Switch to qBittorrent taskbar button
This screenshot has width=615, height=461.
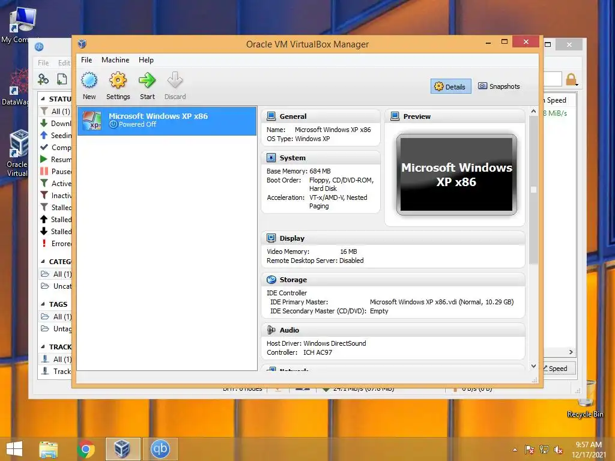[160, 449]
